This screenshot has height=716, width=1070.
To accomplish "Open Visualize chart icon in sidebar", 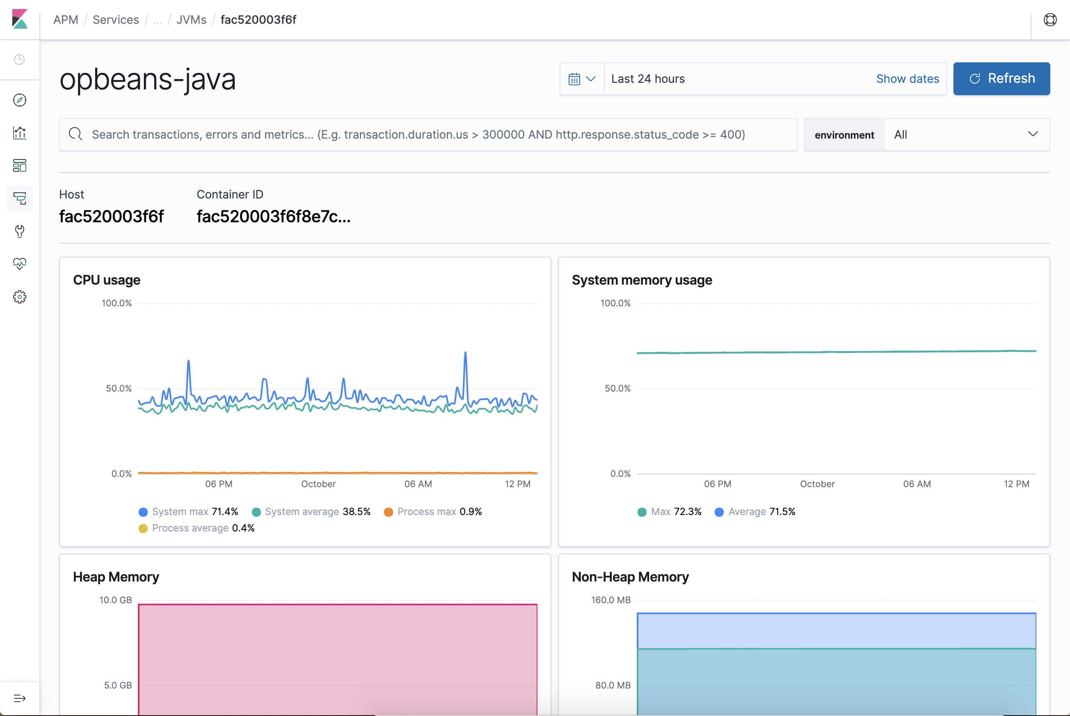I will 20,133.
